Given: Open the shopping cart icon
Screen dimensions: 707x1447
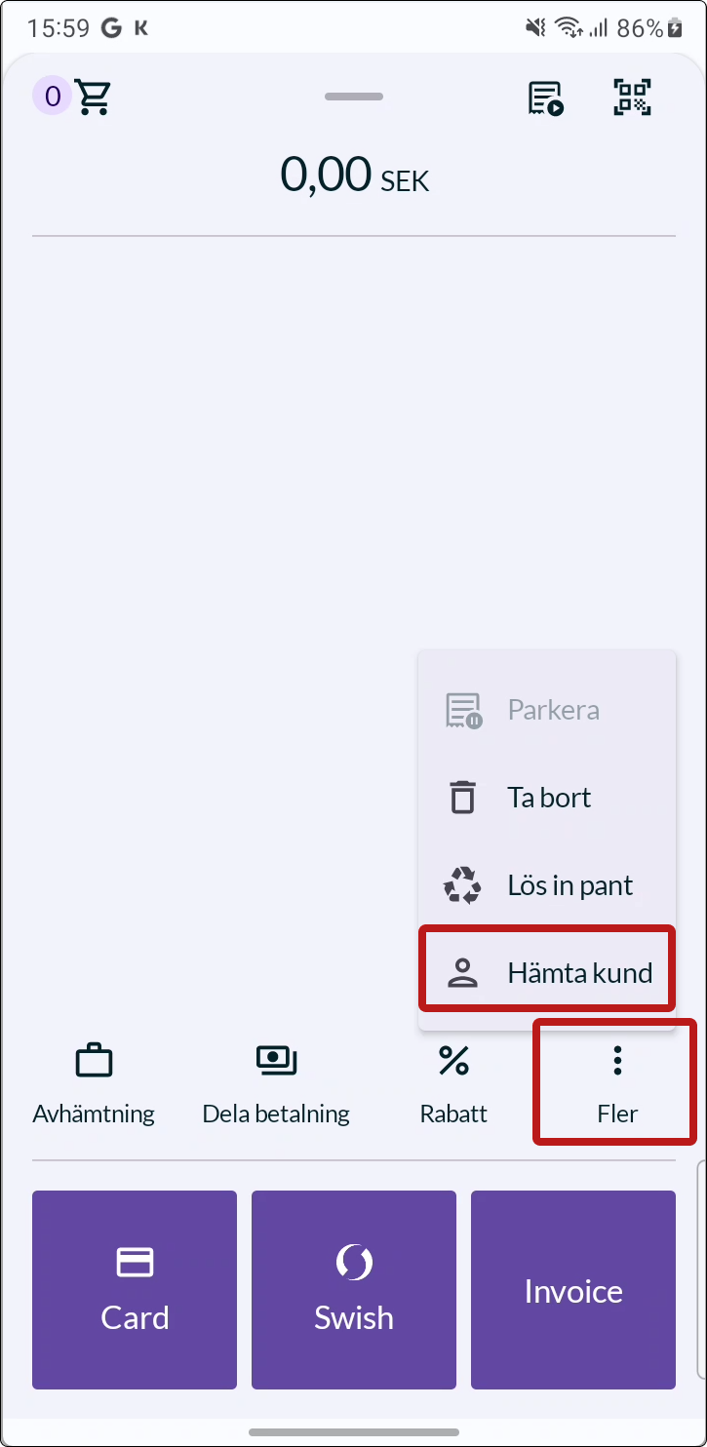Looking at the screenshot, I should [94, 97].
